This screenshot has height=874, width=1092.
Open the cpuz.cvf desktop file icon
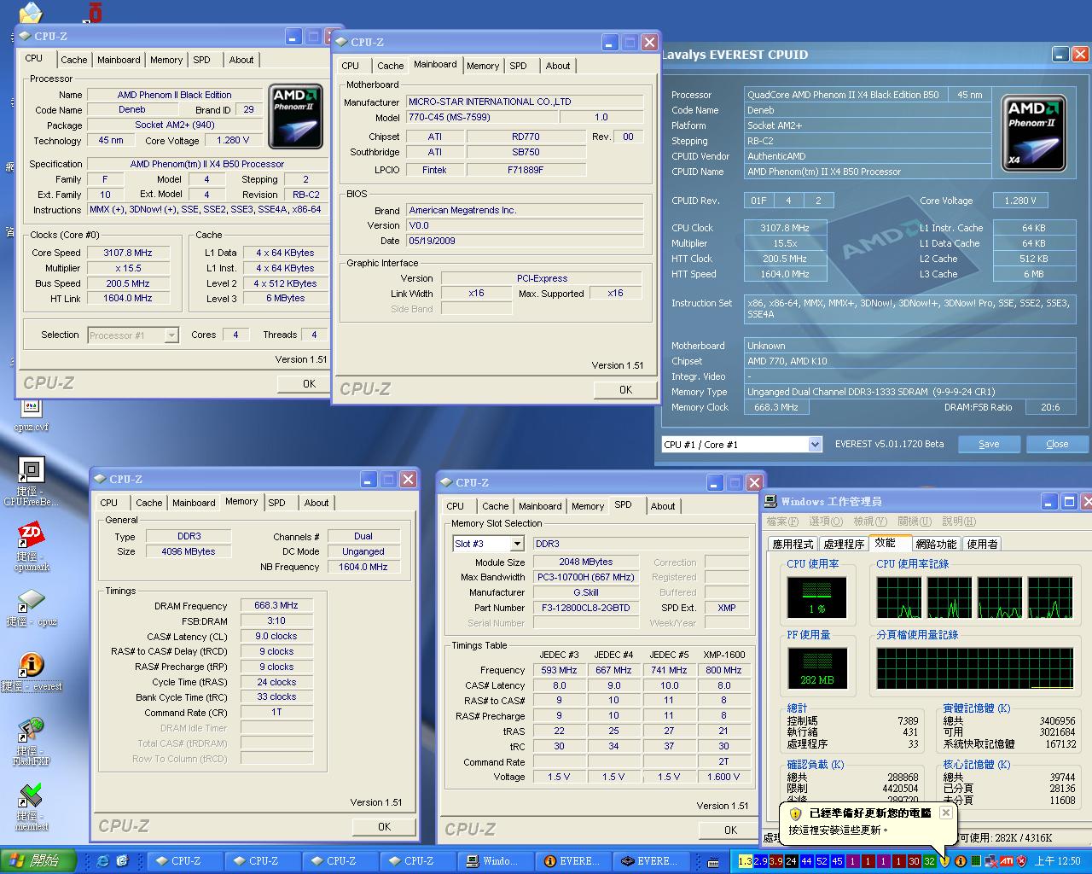[32, 408]
